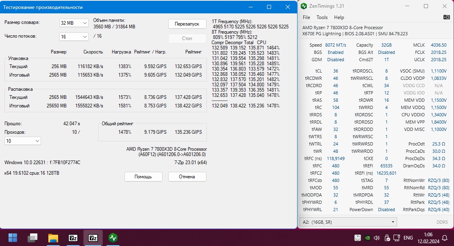454x246 pixels.
Task: Open the clock showing 1:06
Action: (428, 235)
